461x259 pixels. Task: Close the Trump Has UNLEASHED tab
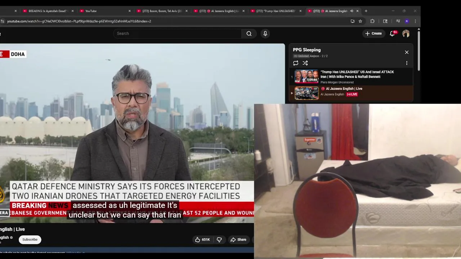click(x=300, y=11)
